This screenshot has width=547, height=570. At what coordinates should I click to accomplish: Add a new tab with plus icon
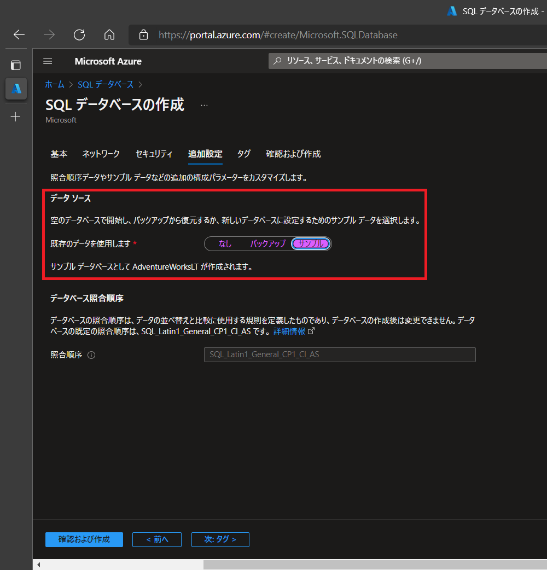[16, 117]
